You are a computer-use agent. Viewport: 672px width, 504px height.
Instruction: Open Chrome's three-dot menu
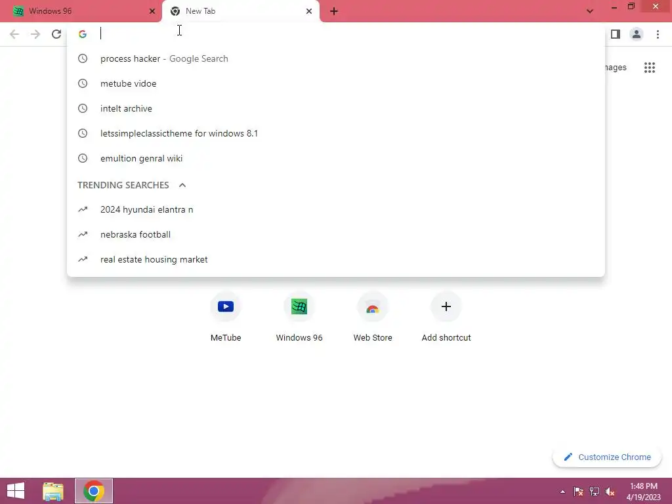pyautogui.click(x=658, y=34)
